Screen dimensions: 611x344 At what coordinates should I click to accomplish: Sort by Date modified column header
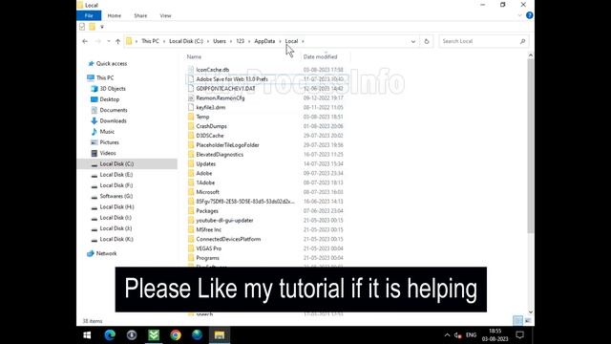[320, 56]
